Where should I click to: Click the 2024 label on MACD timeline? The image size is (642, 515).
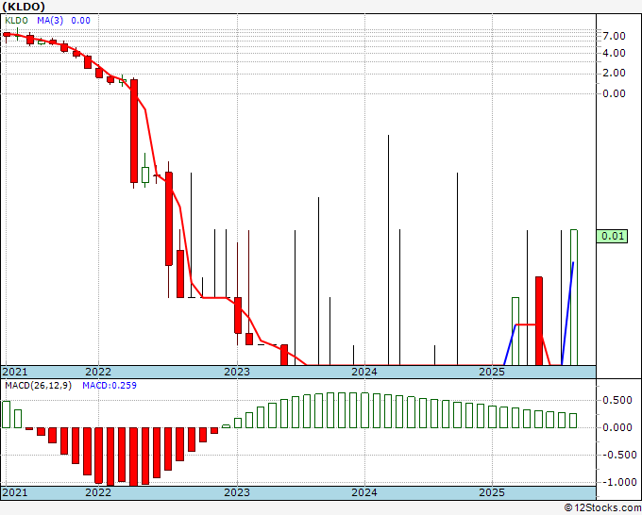tap(364, 492)
